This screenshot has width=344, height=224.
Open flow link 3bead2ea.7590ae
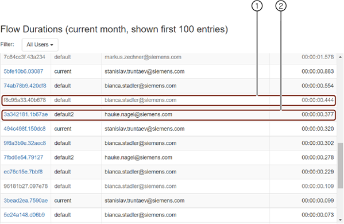tap(26, 200)
